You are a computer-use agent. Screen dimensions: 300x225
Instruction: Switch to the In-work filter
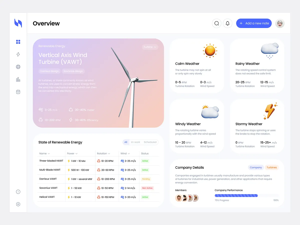click(x=135, y=142)
